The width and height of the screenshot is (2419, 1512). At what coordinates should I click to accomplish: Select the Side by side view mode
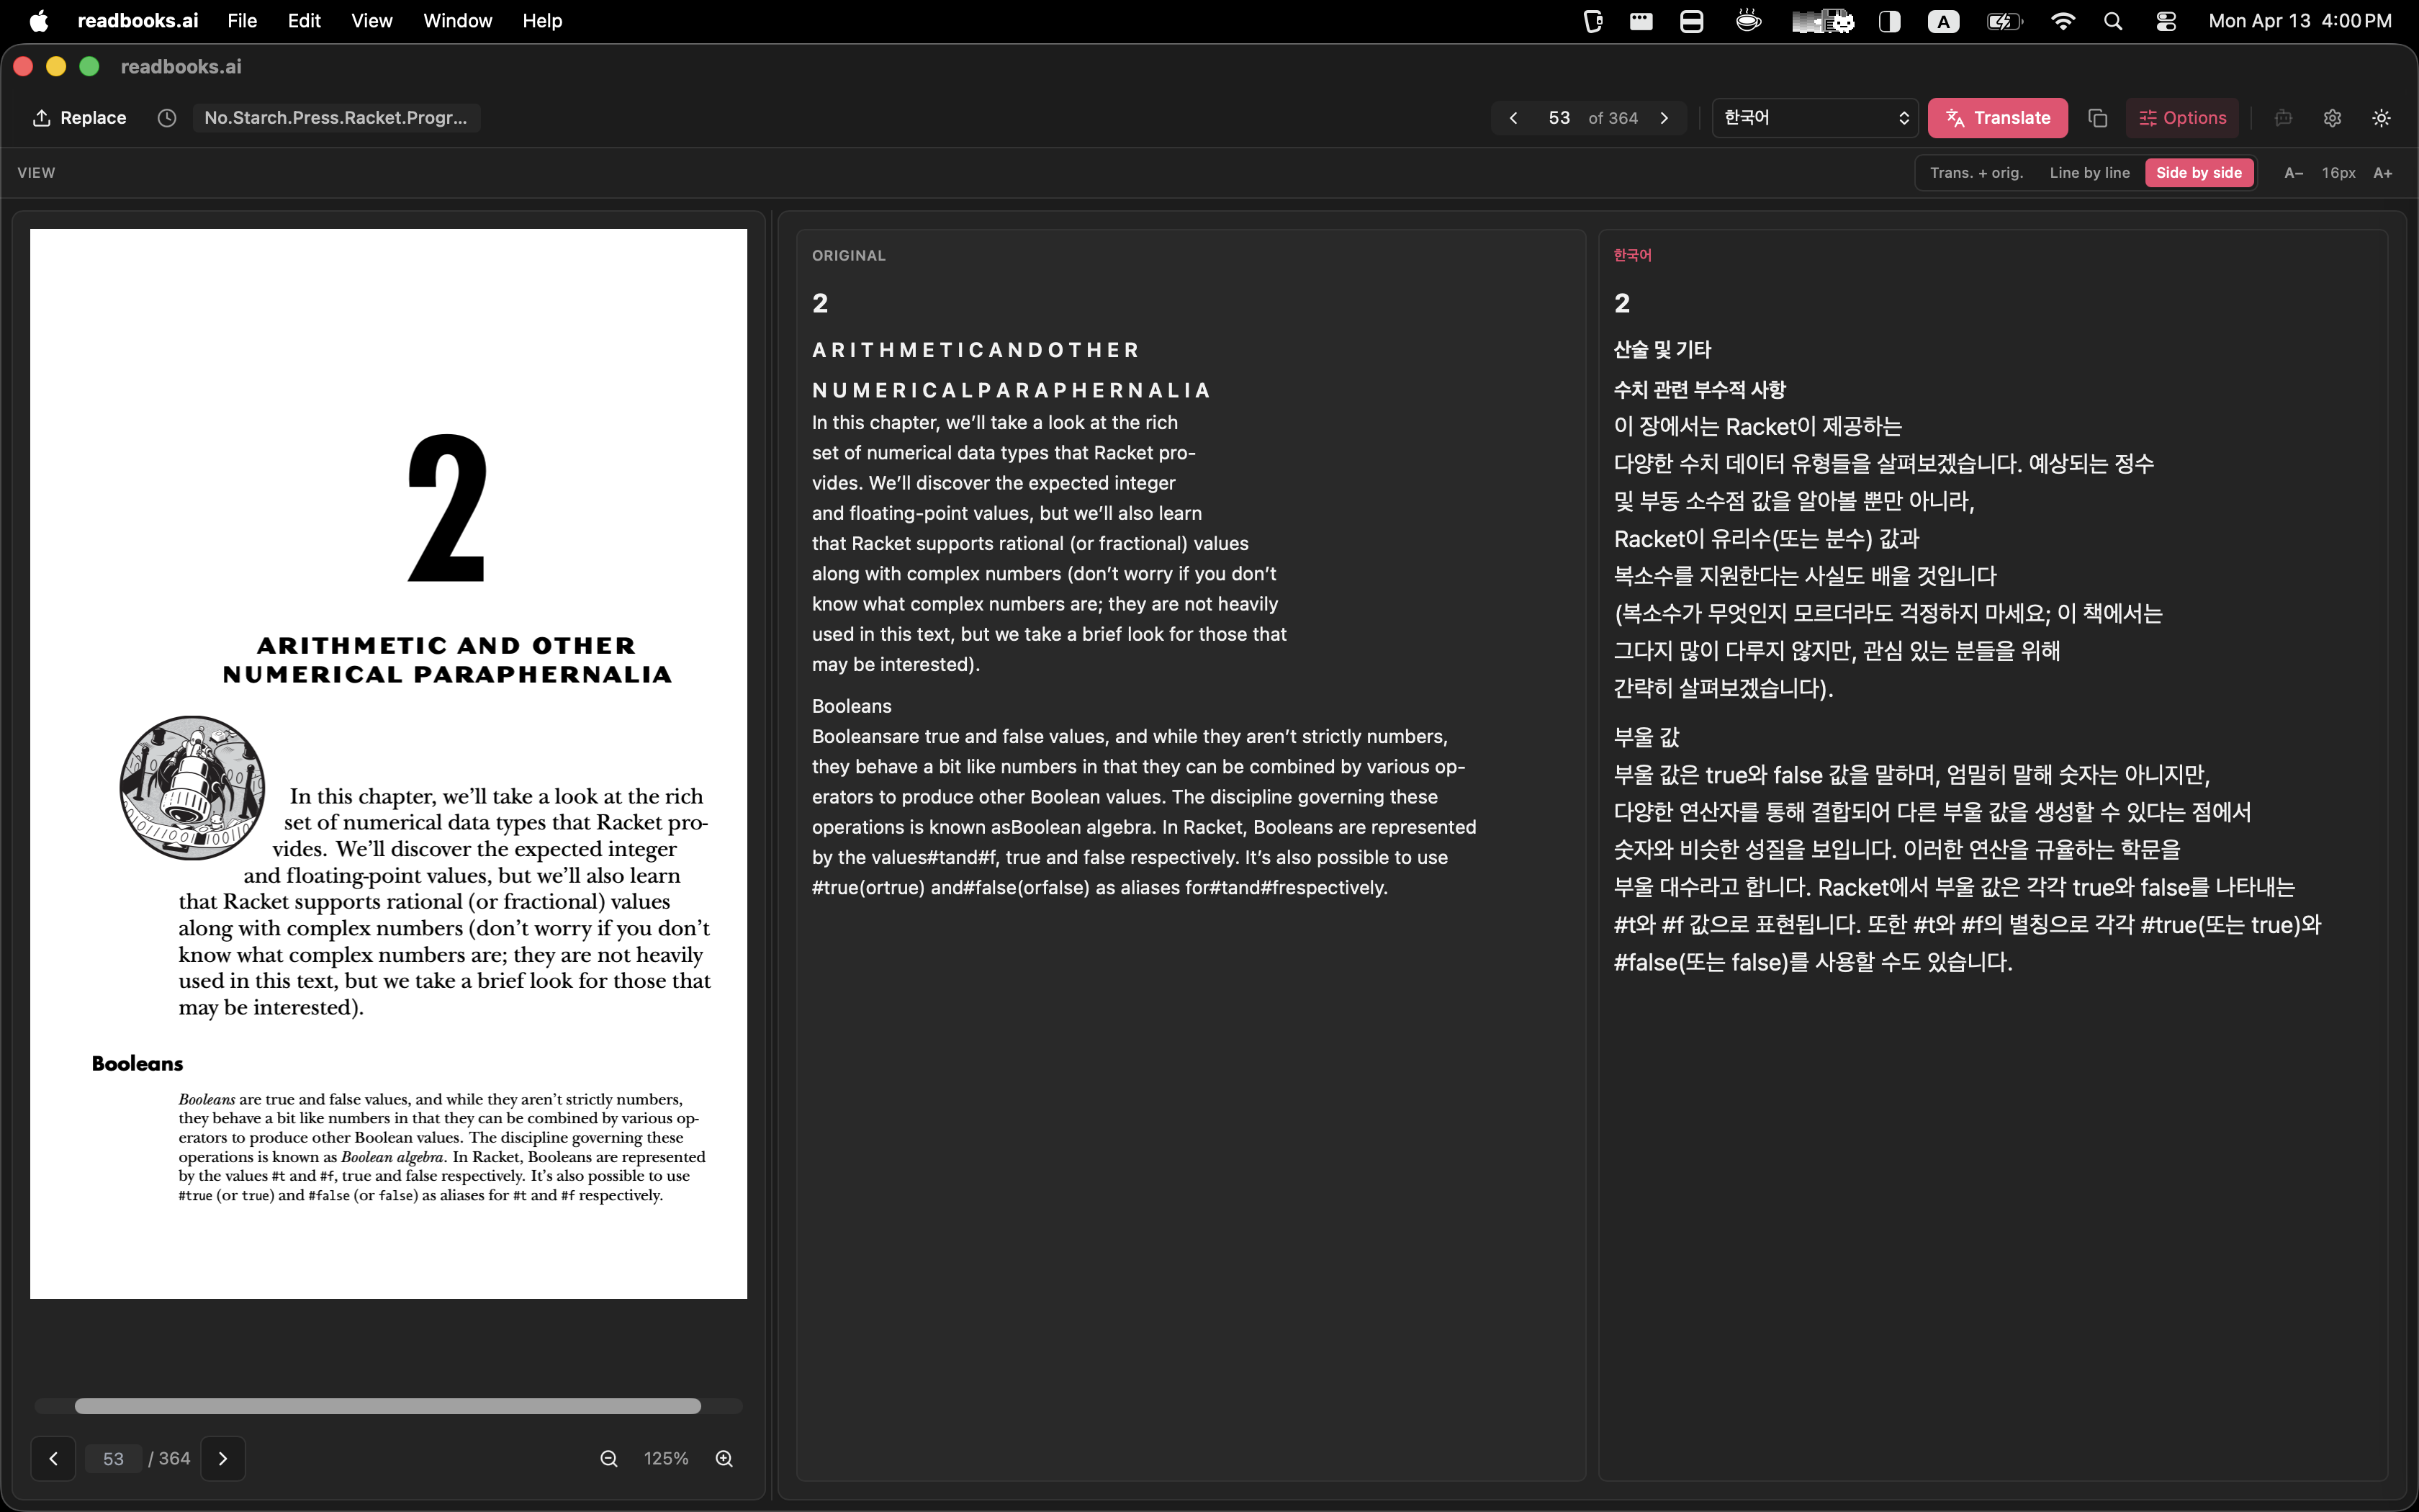(2198, 172)
